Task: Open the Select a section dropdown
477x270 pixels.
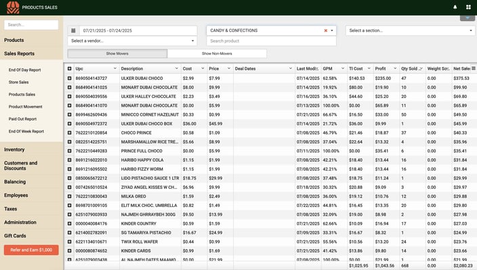Action: 410,30
